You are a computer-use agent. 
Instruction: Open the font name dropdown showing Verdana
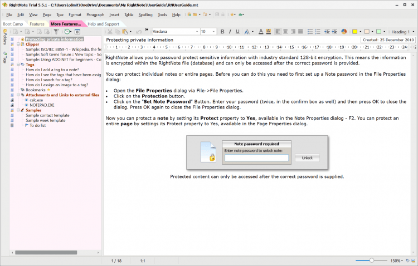[197, 32]
